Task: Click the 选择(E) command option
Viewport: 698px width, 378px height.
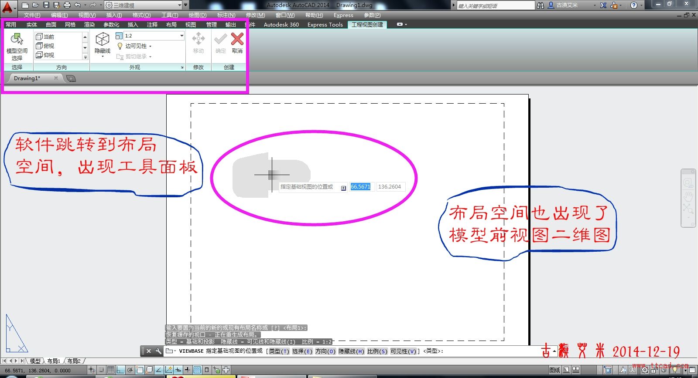Action: click(302, 351)
